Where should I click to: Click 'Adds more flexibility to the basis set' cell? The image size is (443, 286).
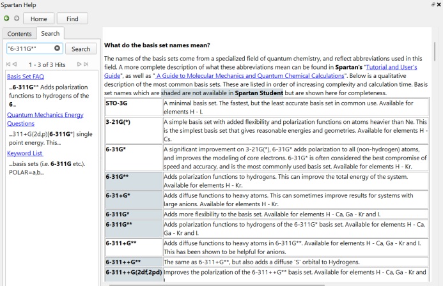pyautogui.click(x=296, y=214)
